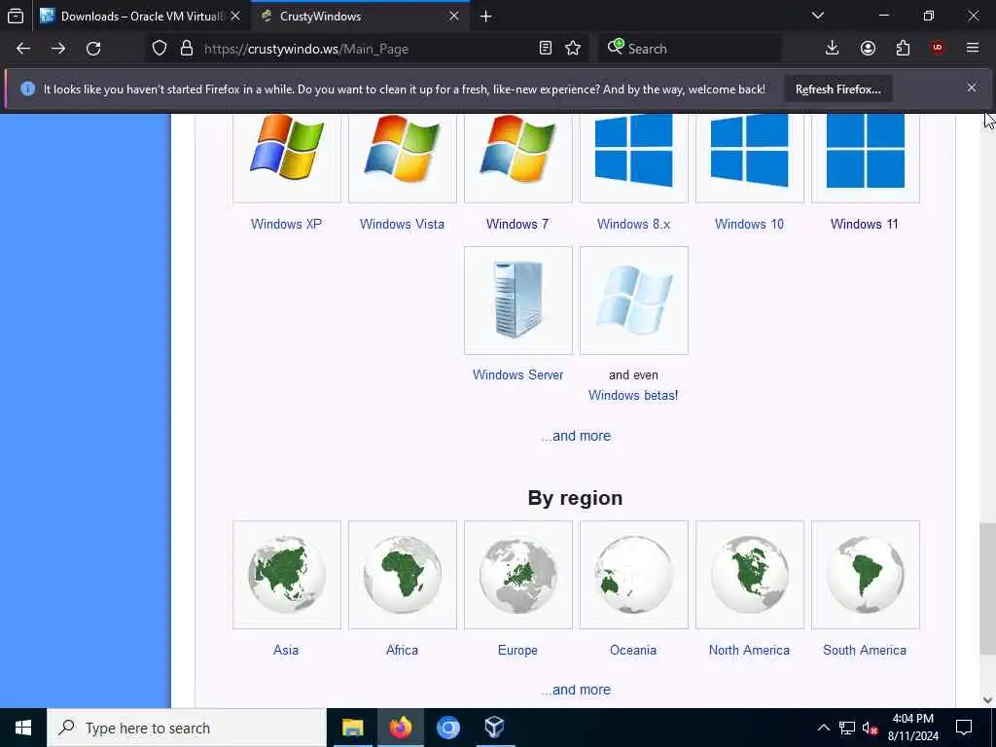Follow the Windows XP text link
This screenshot has width=996, height=747.
tap(287, 225)
